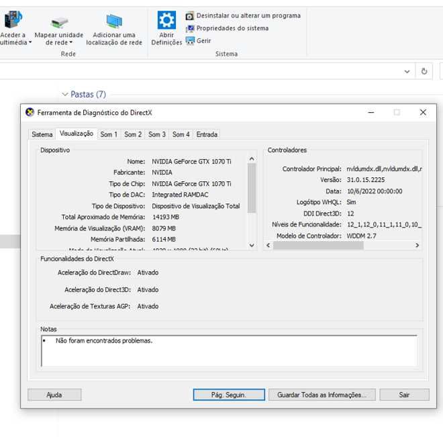Viewport: 443px width, 437px height.
Task: Open Propriedades do sistema in ribbon
Action: pos(227,28)
